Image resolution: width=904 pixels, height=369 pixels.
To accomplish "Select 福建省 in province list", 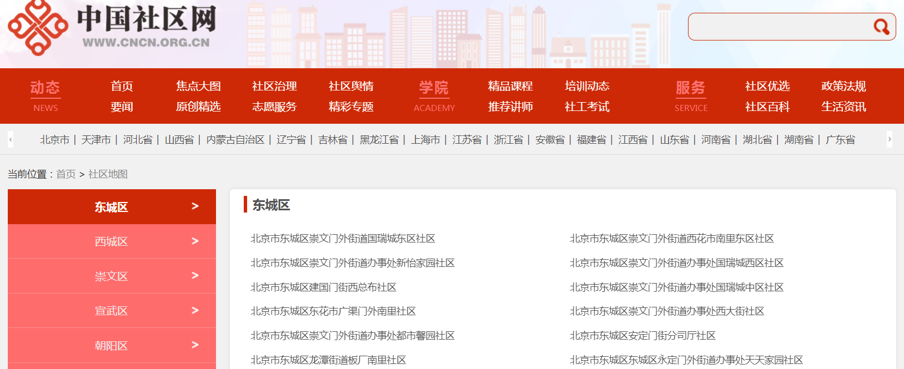I will point(591,140).
